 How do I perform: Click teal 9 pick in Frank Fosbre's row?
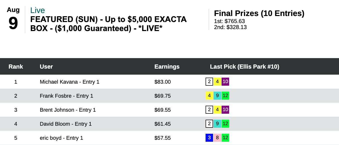coord(217,96)
